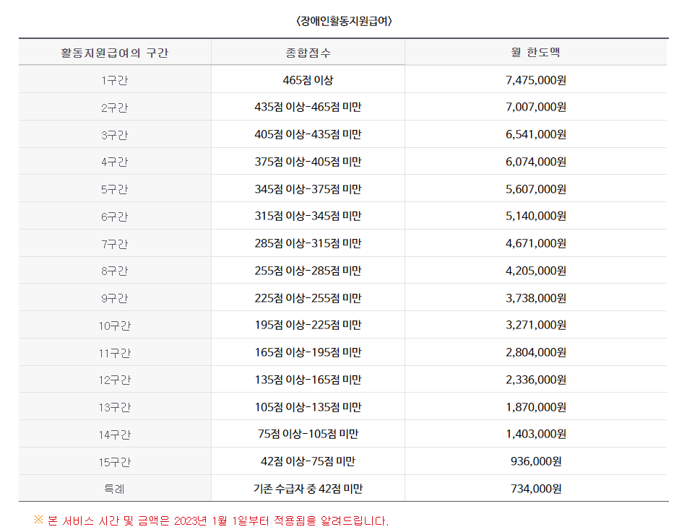Select the 기존 수급자 중 42점 미만 cell

pos(307,488)
